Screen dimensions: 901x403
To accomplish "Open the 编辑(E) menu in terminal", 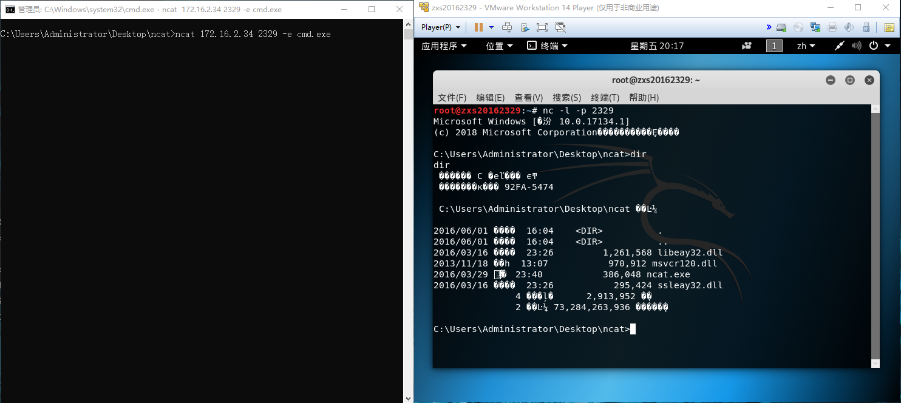I will point(491,98).
